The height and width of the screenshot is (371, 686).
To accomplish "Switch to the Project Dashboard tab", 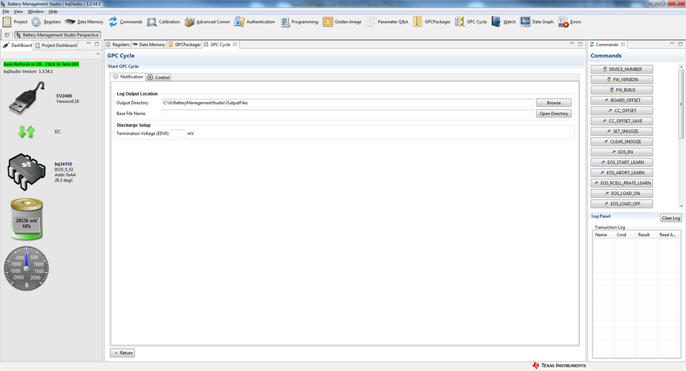I will pos(56,45).
